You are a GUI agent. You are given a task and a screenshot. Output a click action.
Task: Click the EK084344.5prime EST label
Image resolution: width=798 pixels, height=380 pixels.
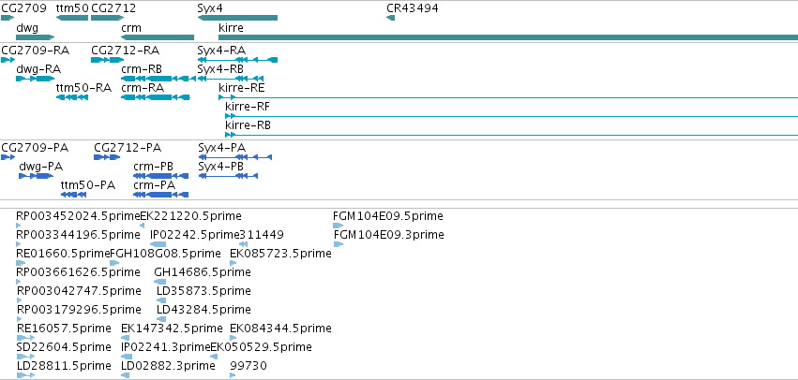[280, 329]
